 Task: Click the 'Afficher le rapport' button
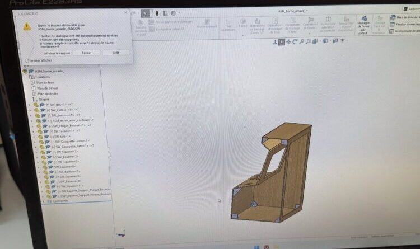[57, 53]
